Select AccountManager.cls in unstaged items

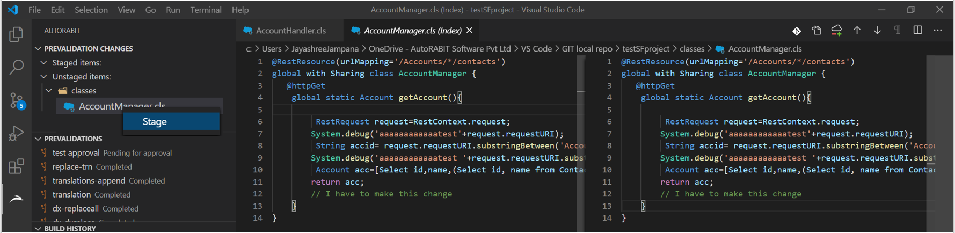pyautogui.click(x=140, y=106)
